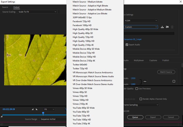Click the Save Preset icon
The width and height of the screenshot is (183, 127).
tap(162, 27)
